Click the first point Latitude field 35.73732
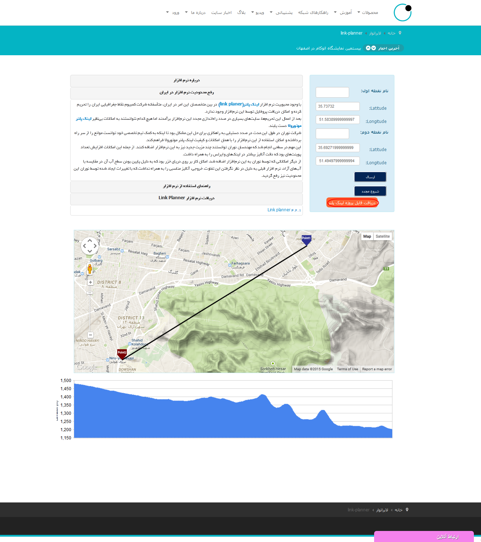This screenshot has height=542, width=481. click(338, 106)
